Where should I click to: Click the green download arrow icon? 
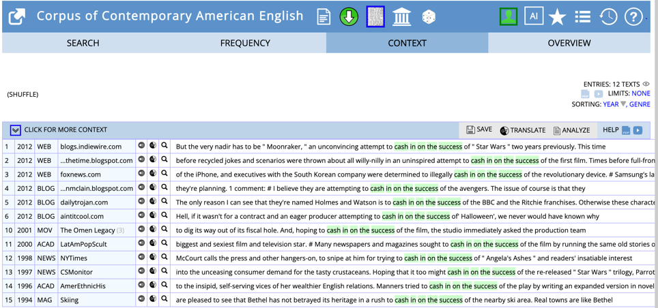pos(349,17)
